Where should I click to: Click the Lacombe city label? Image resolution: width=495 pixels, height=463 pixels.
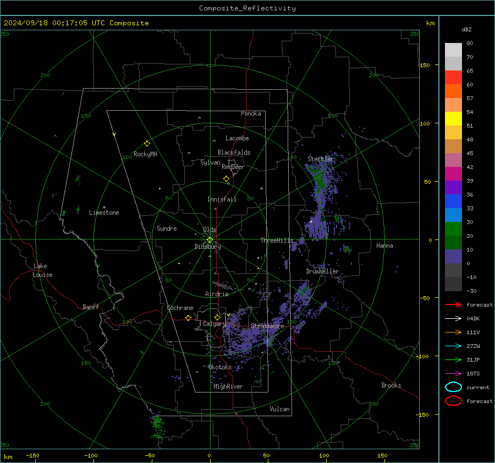(237, 138)
